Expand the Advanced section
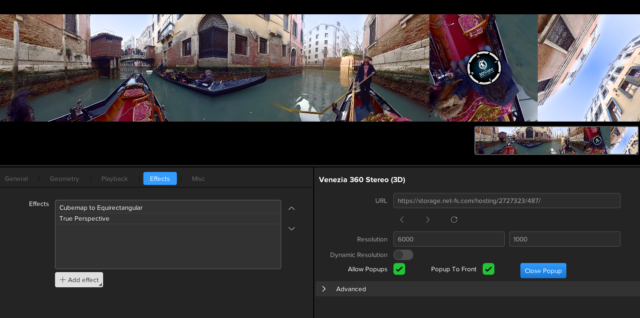 point(324,289)
